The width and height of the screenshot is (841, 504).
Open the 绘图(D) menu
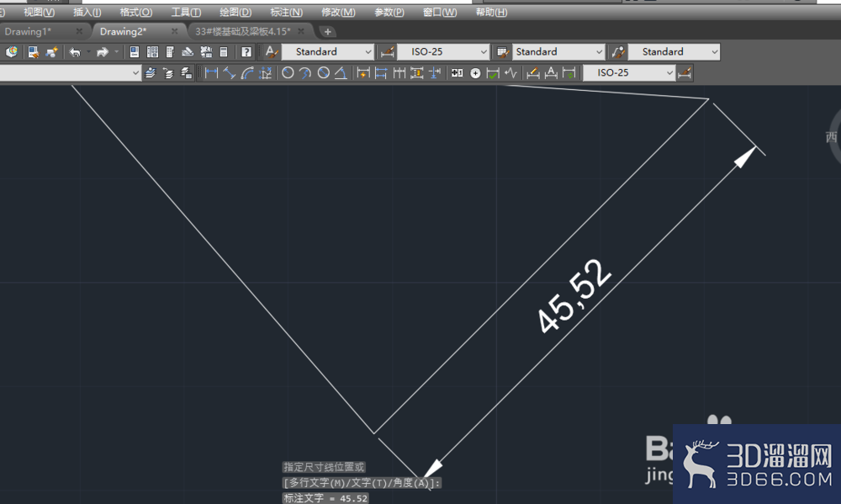tap(235, 13)
